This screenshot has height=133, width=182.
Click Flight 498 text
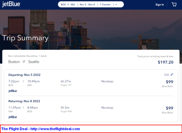point(66,112)
